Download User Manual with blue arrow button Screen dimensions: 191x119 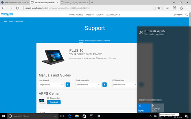68,84
